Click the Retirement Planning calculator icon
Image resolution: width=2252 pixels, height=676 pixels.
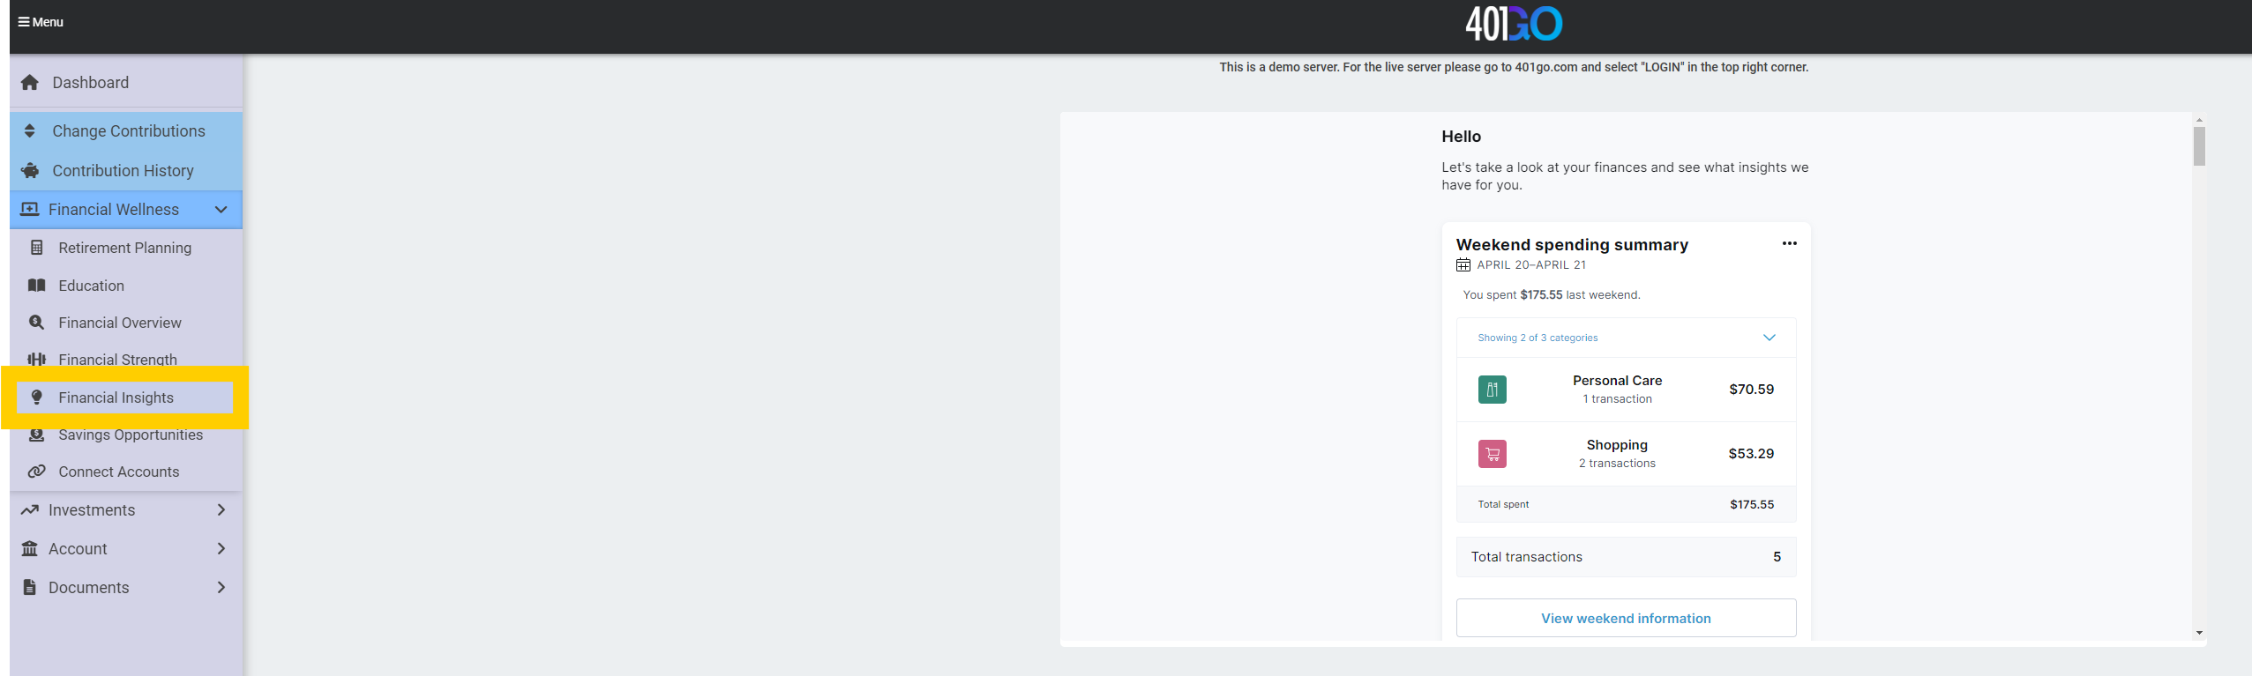[37, 248]
